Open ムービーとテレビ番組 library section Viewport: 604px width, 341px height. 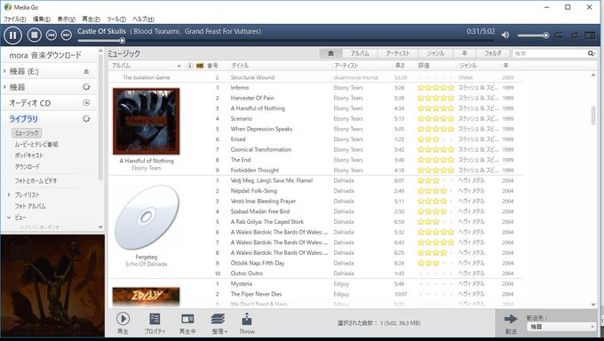point(36,144)
